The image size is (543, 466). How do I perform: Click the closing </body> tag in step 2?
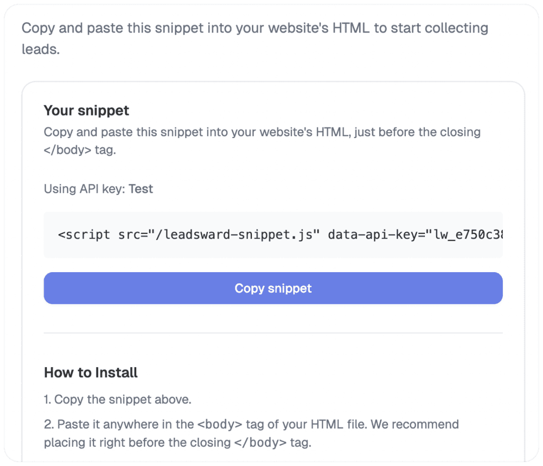coord(260,442)
